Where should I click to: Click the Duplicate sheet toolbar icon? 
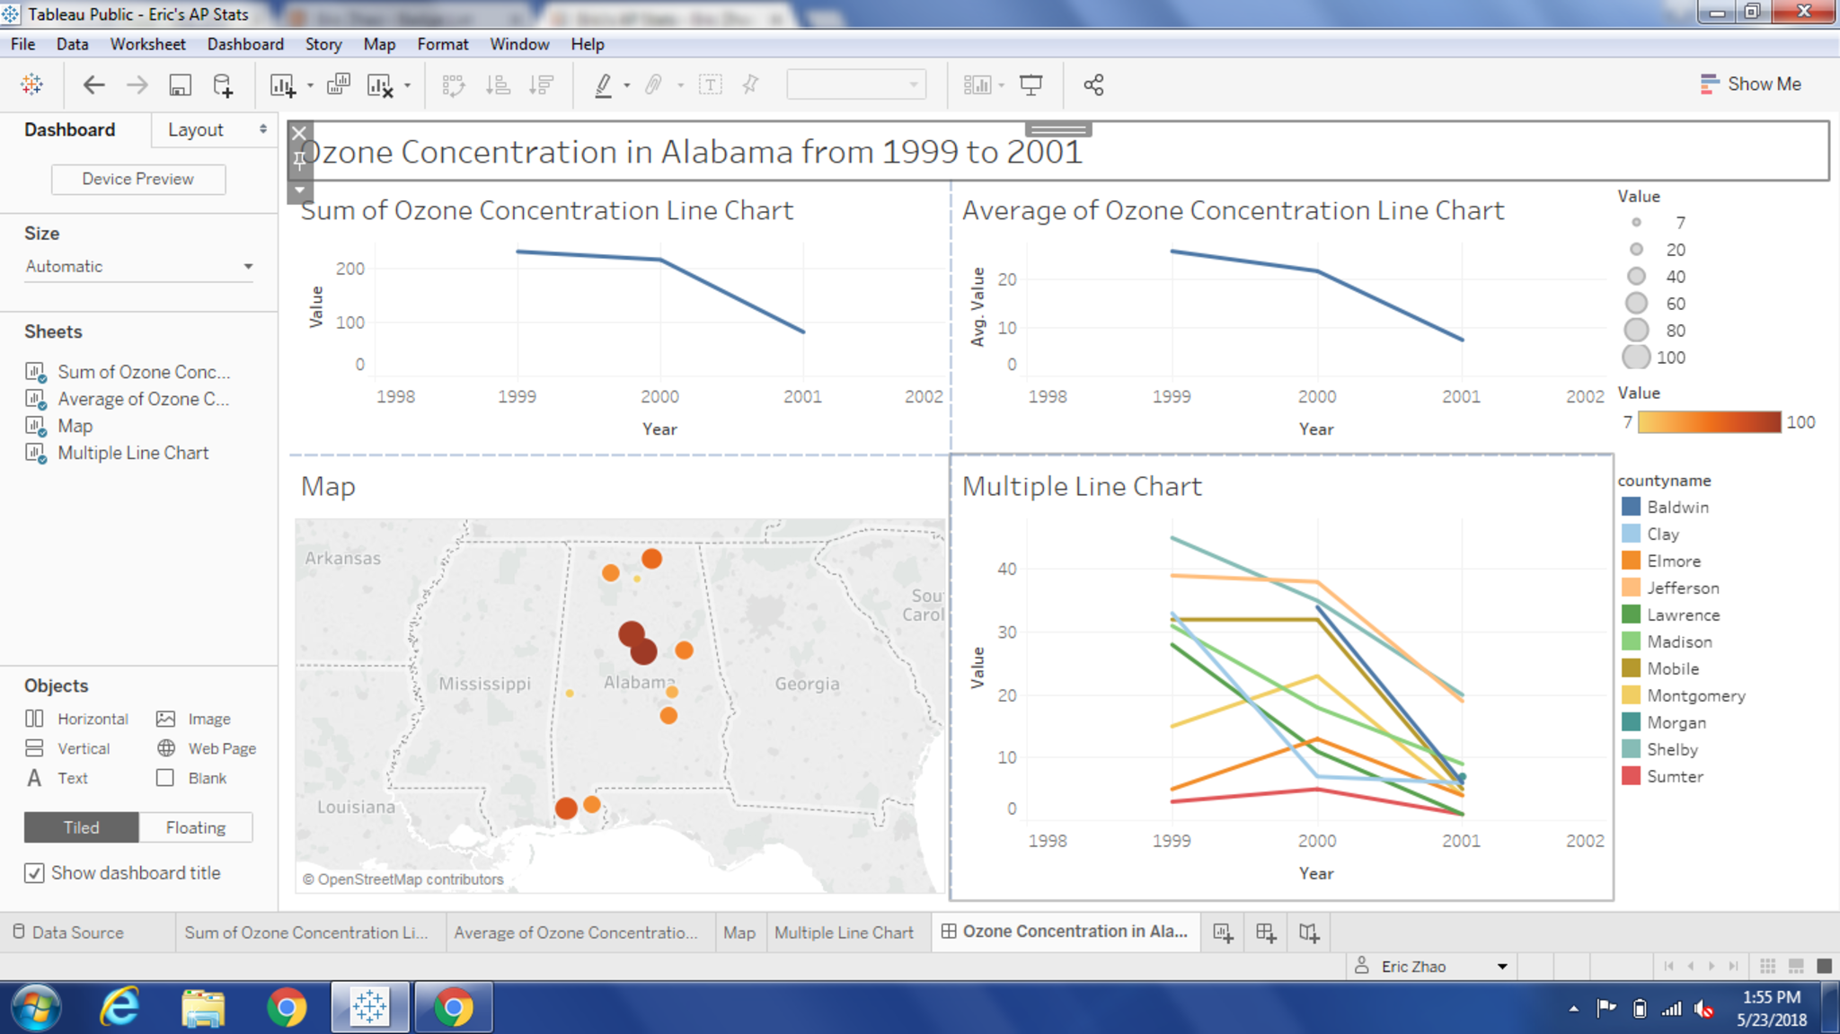tap(339, 85)
